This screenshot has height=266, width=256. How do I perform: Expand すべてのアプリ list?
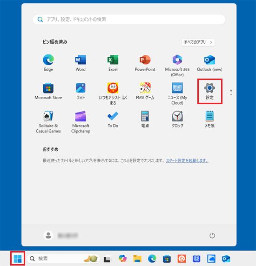coord(198,42)
